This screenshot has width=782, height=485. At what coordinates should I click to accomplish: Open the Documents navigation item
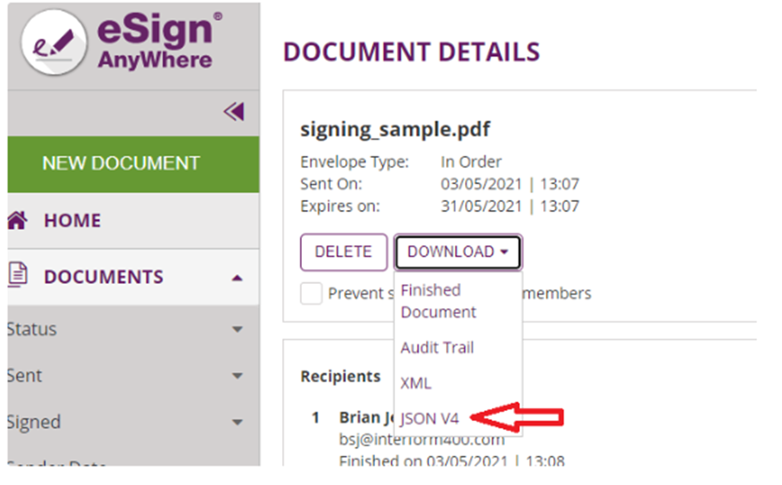tap(133, 277)
